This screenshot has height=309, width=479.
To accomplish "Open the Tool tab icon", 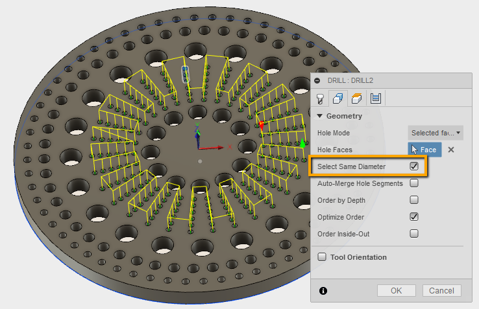I will coord(320,98).
